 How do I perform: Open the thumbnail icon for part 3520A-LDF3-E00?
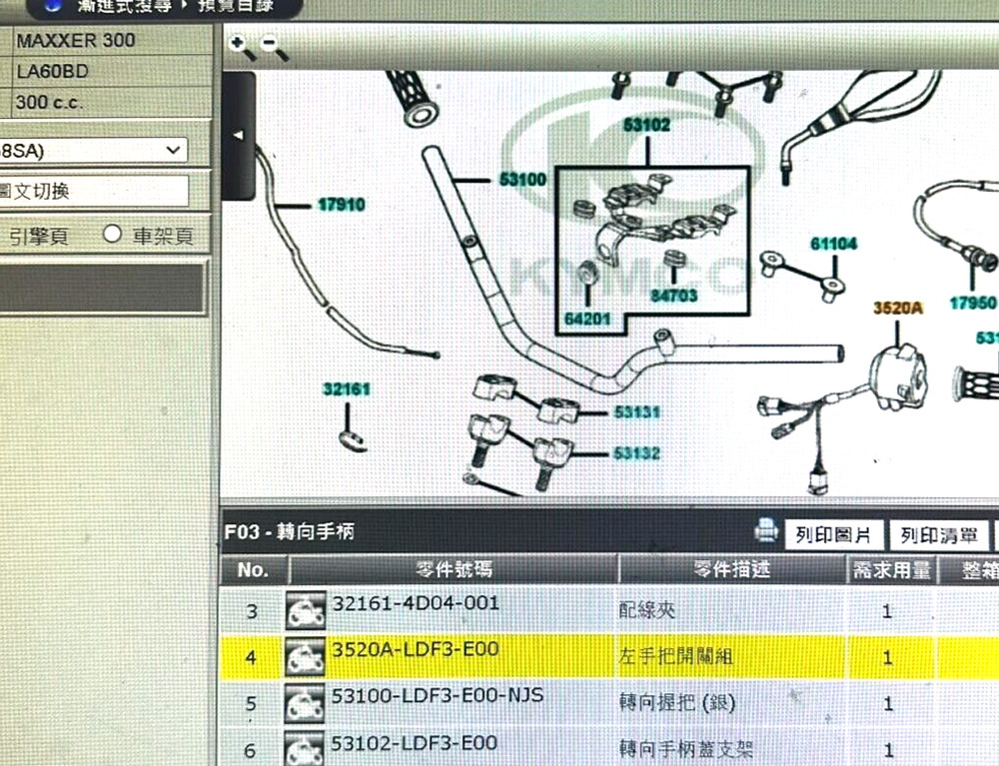(305, 656)
